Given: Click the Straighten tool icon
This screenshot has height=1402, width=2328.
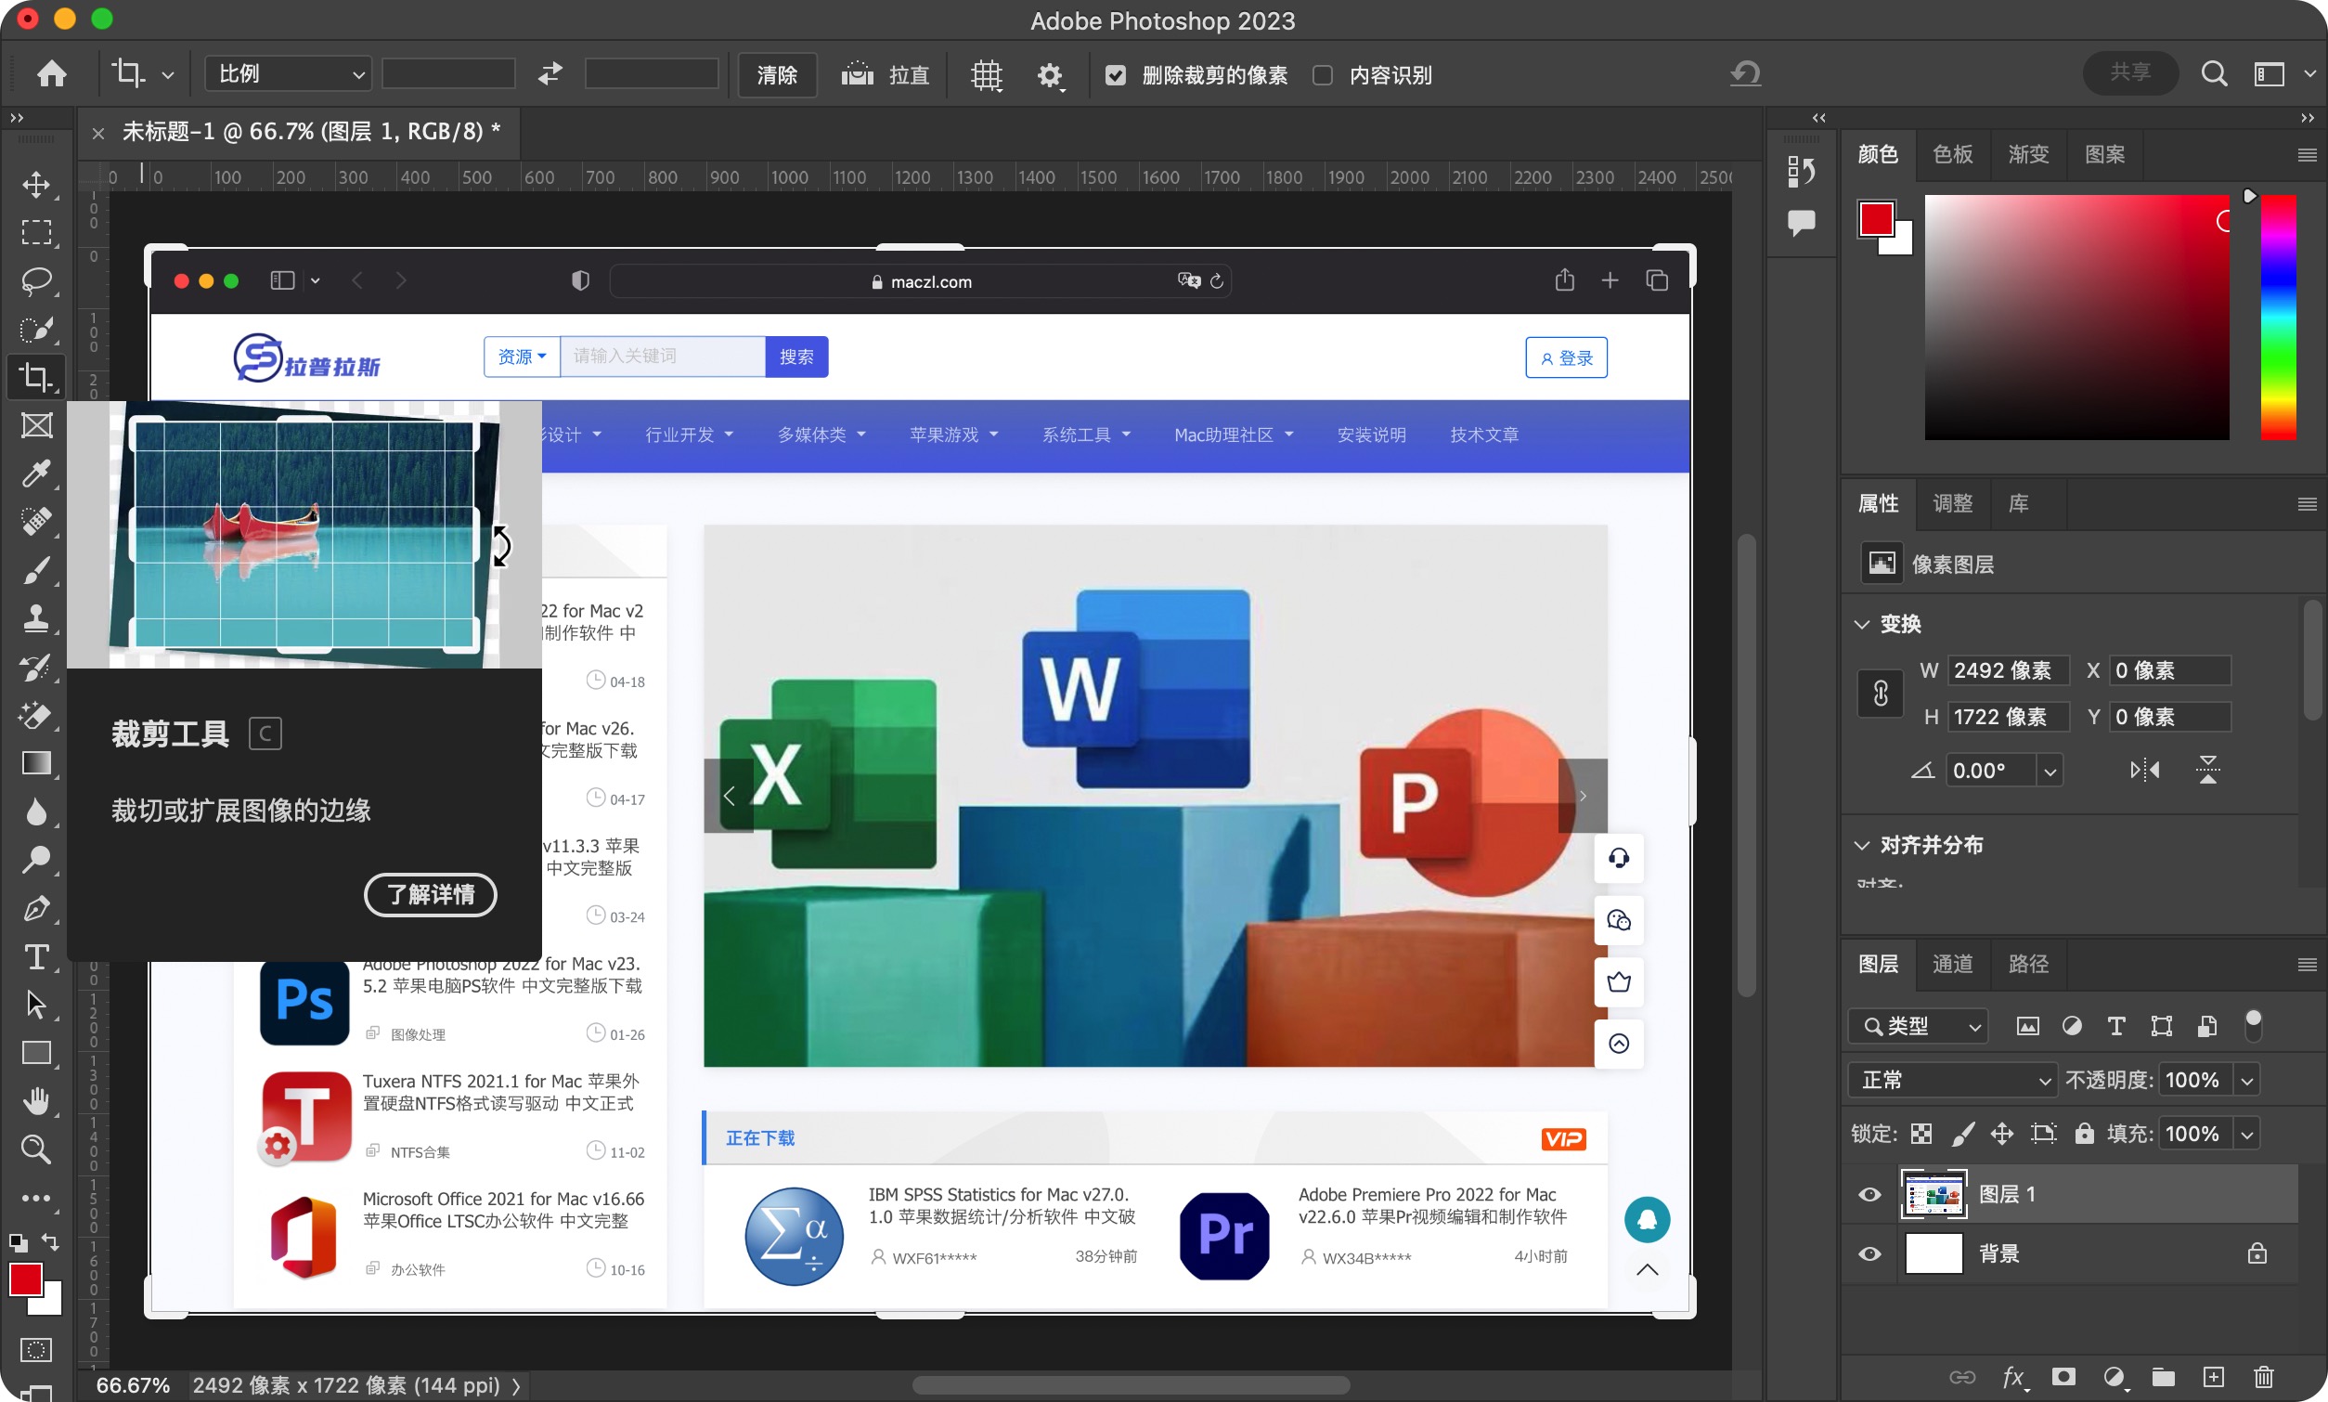Looking at the screenshot, I should (858, 73).
